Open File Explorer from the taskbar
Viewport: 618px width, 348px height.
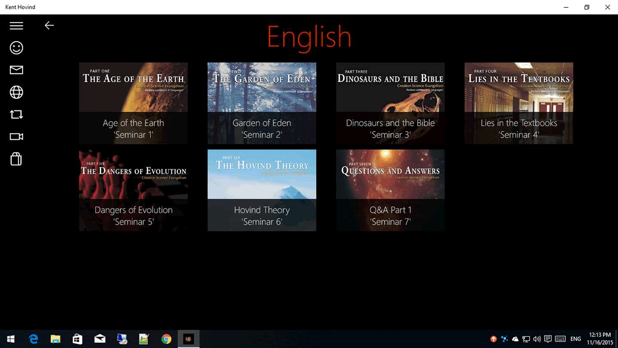(55, 339)
